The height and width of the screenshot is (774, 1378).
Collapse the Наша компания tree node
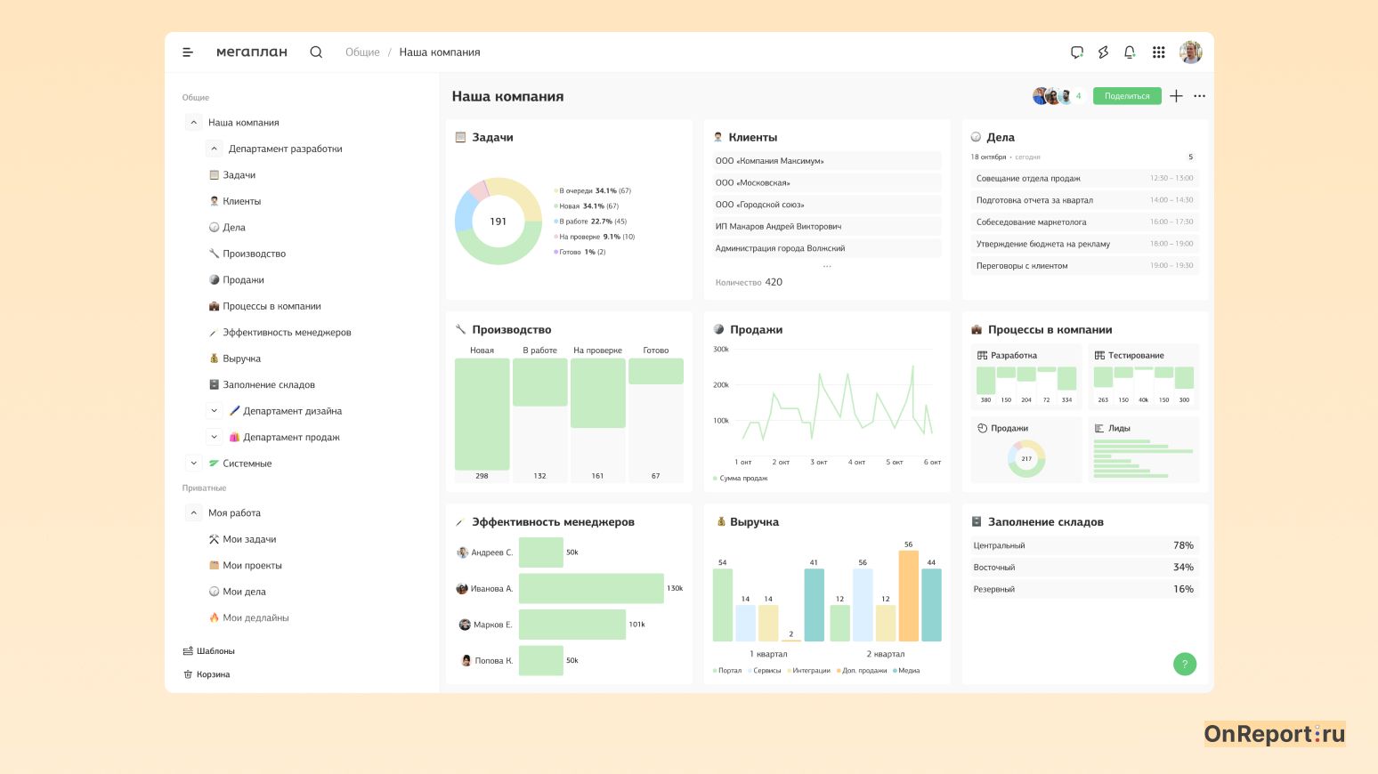pos(193,123)
